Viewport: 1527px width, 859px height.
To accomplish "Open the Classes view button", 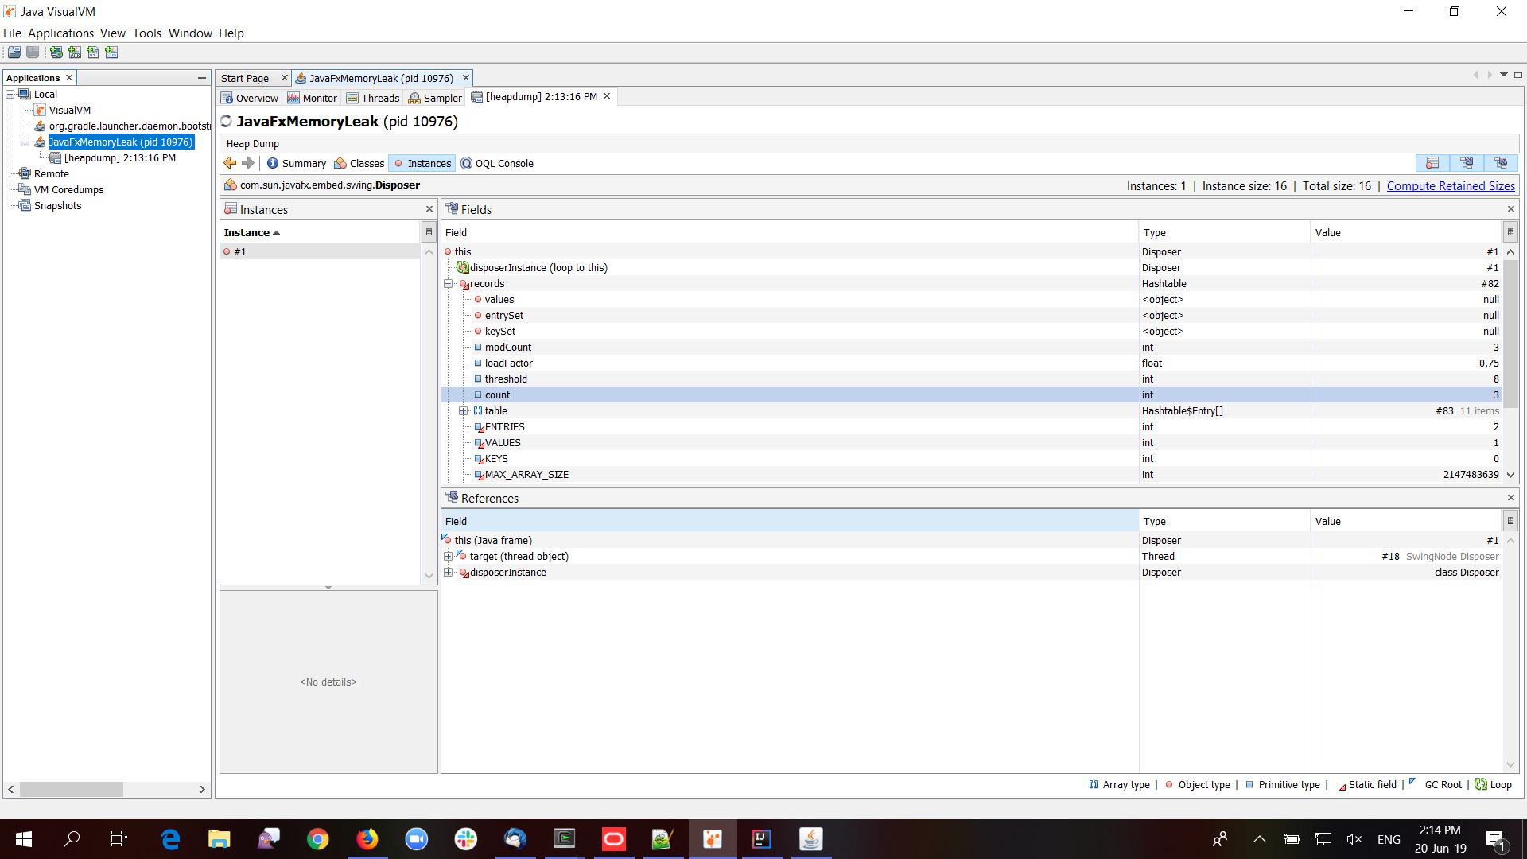I will tap(359, 163).
